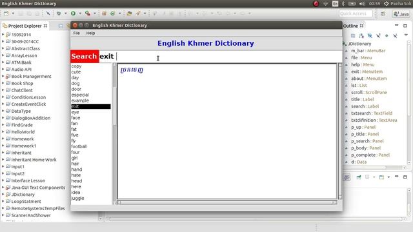Click the New file icon in Eclipse toolbar

6,13
